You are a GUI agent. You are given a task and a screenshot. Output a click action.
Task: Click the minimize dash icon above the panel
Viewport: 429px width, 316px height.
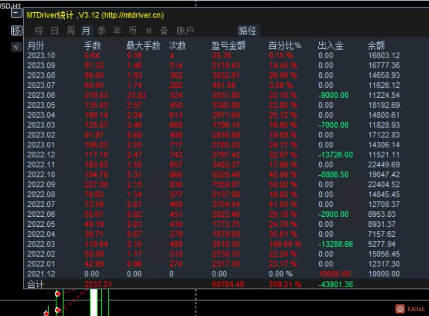coord(16,13)
